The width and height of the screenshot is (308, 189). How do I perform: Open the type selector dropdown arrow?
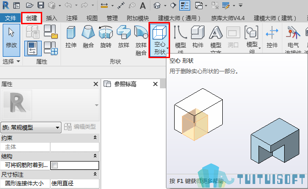(96, 105)
